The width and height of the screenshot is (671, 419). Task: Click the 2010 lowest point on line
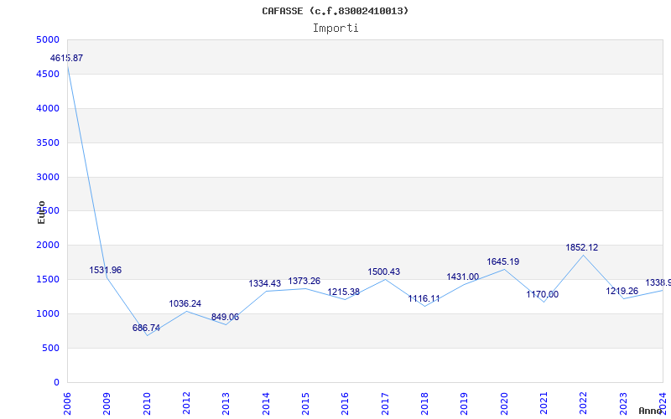click(x=147, y=335)
